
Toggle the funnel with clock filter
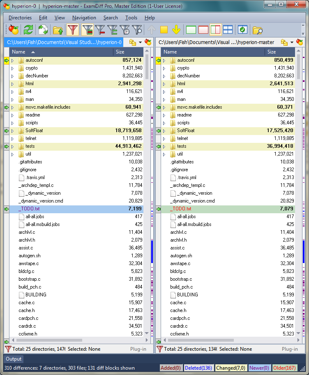(125, 30)
